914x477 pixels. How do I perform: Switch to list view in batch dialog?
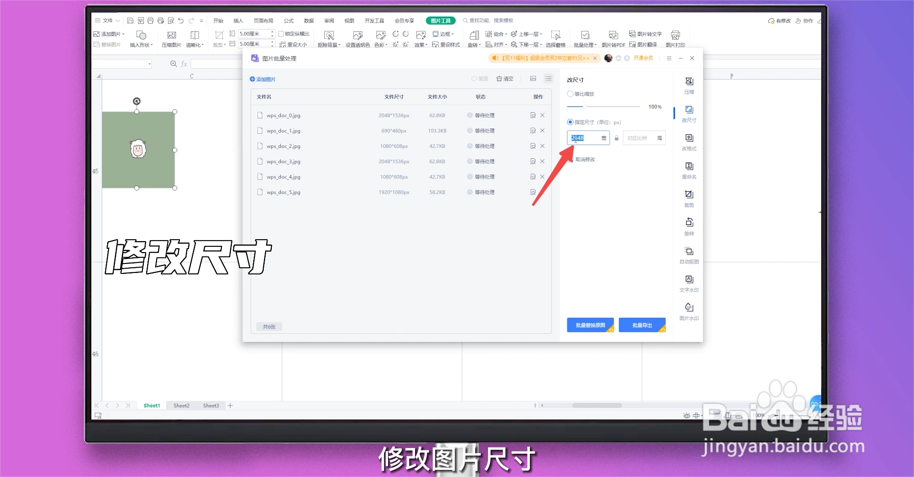point(548,78)
